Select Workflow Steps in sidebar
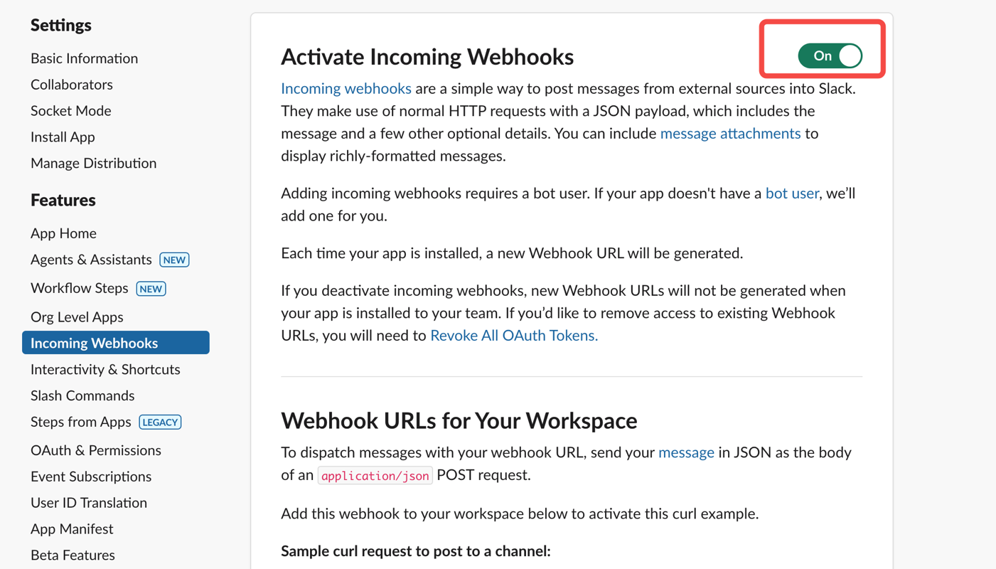Image resolution: width=996 pixels, height=569 pixels. click(x=79, y=288)
